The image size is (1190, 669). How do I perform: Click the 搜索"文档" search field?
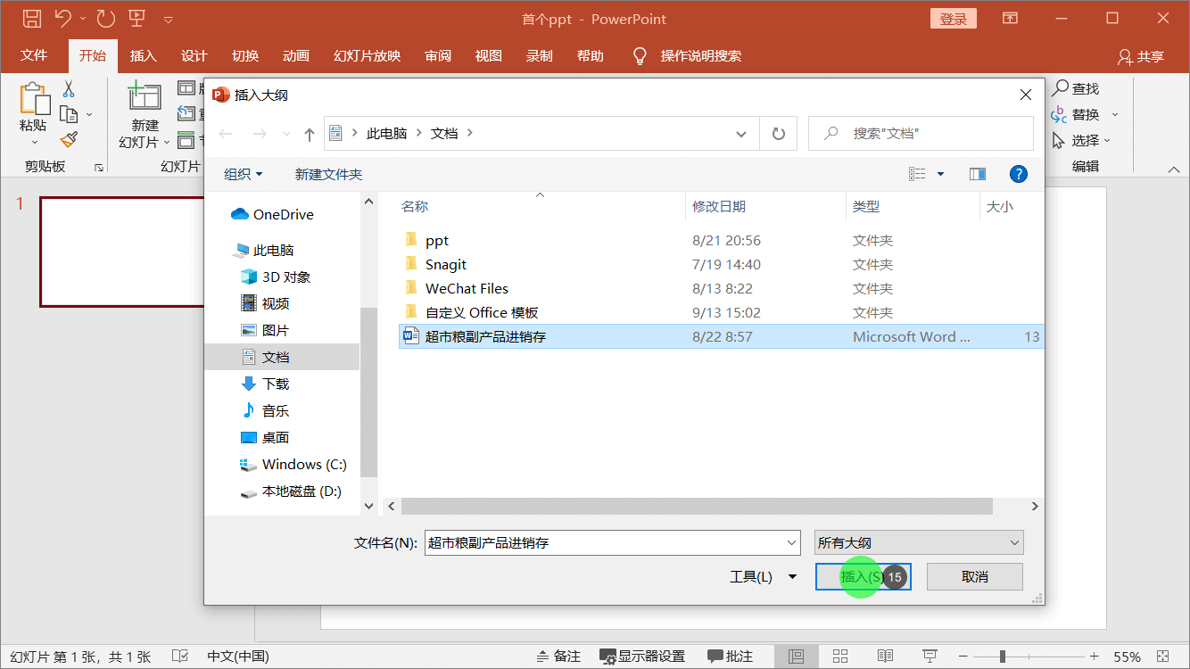pyautogui.click(x=921, y=134)
